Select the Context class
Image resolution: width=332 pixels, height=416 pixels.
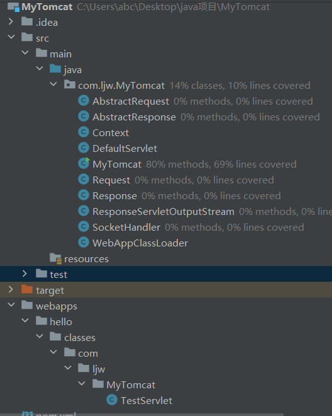point(111,132)
